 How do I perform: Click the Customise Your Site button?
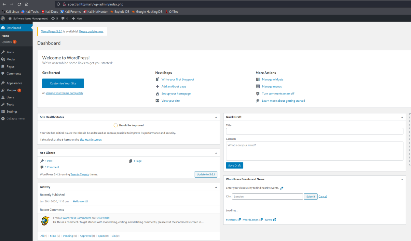click(63, 83)
